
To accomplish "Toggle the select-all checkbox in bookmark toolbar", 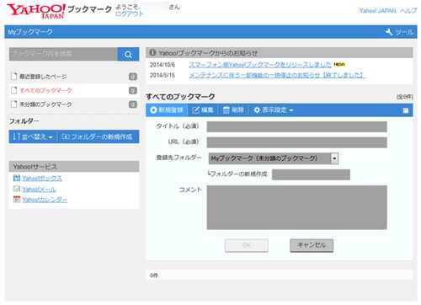I will (x=406, y=110).
